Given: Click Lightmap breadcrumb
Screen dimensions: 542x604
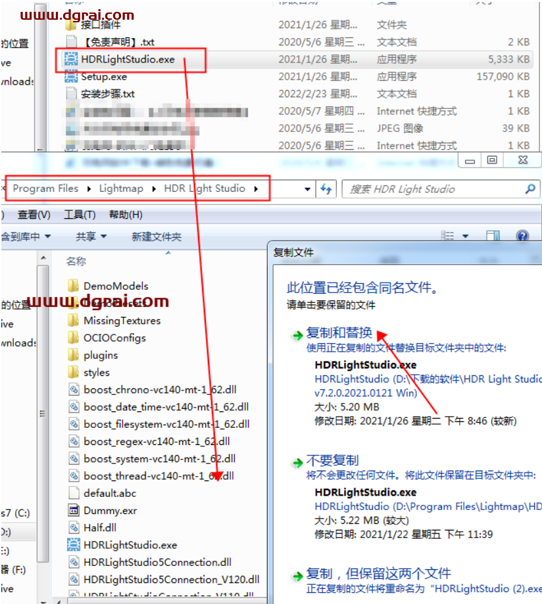Looking at the screenshot, I should [x=121, y=189].
